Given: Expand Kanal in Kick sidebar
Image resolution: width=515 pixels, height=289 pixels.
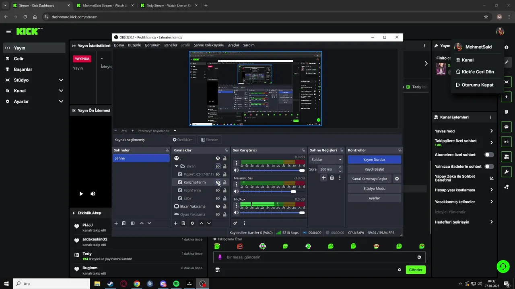Looking at the screenshot, I should pos(61,91).
